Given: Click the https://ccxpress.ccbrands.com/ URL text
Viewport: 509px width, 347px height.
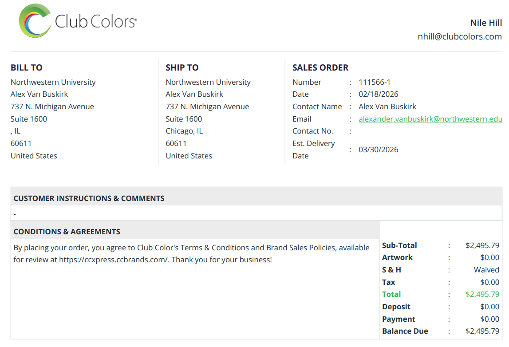Looking at the screenshot, I should pyautogui.click(x=114, y=260).
